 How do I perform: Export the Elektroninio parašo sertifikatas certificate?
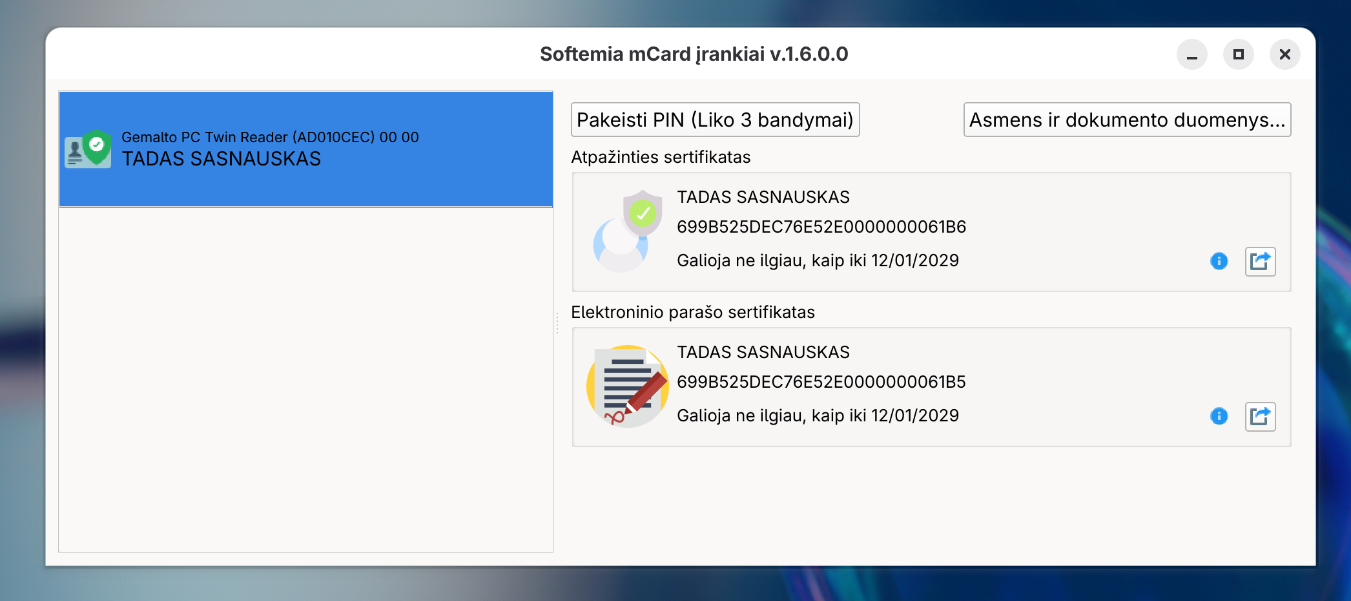point(1260,417)
